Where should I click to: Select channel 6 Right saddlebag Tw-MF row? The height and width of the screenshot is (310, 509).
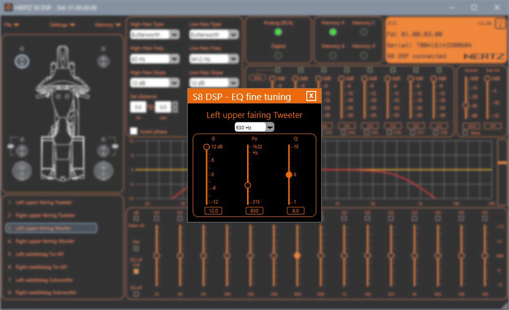[x=51, y=267]
